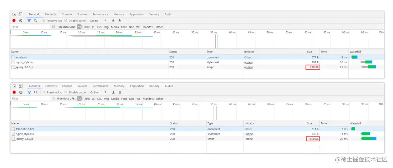Open search magnifier in lower panel

click(x=36, y=92)
